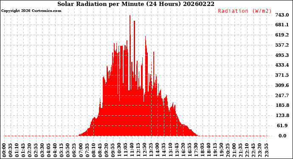
Task: Click the 04:05 time label
Action: (49, 151)
